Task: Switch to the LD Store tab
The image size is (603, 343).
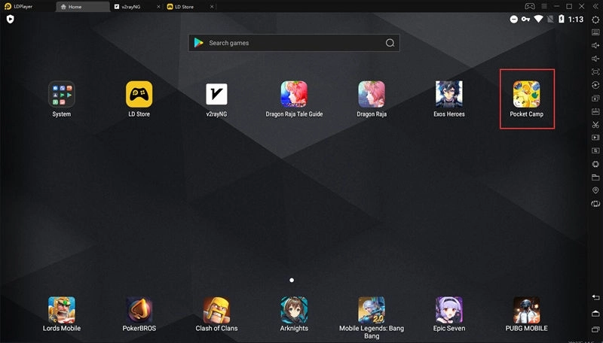Action: coord(185,6)
